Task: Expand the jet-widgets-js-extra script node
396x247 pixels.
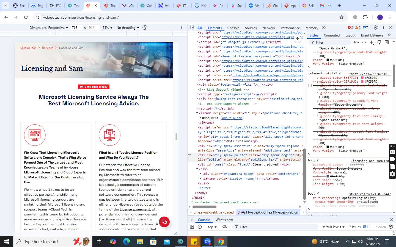Action: click(197, 42)
